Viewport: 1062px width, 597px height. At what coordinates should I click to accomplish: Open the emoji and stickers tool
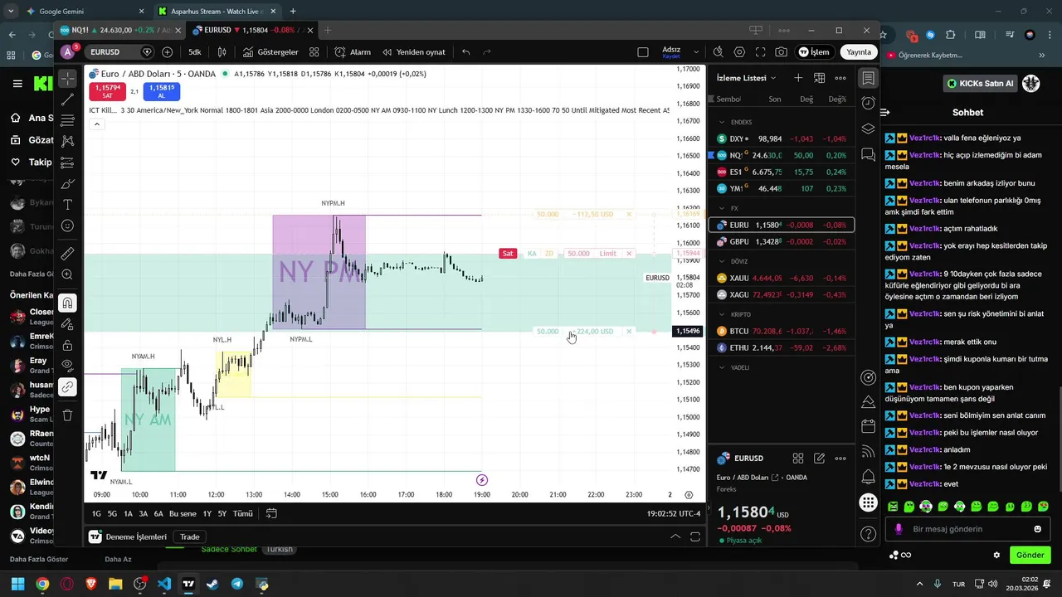(x=68, y=226)
